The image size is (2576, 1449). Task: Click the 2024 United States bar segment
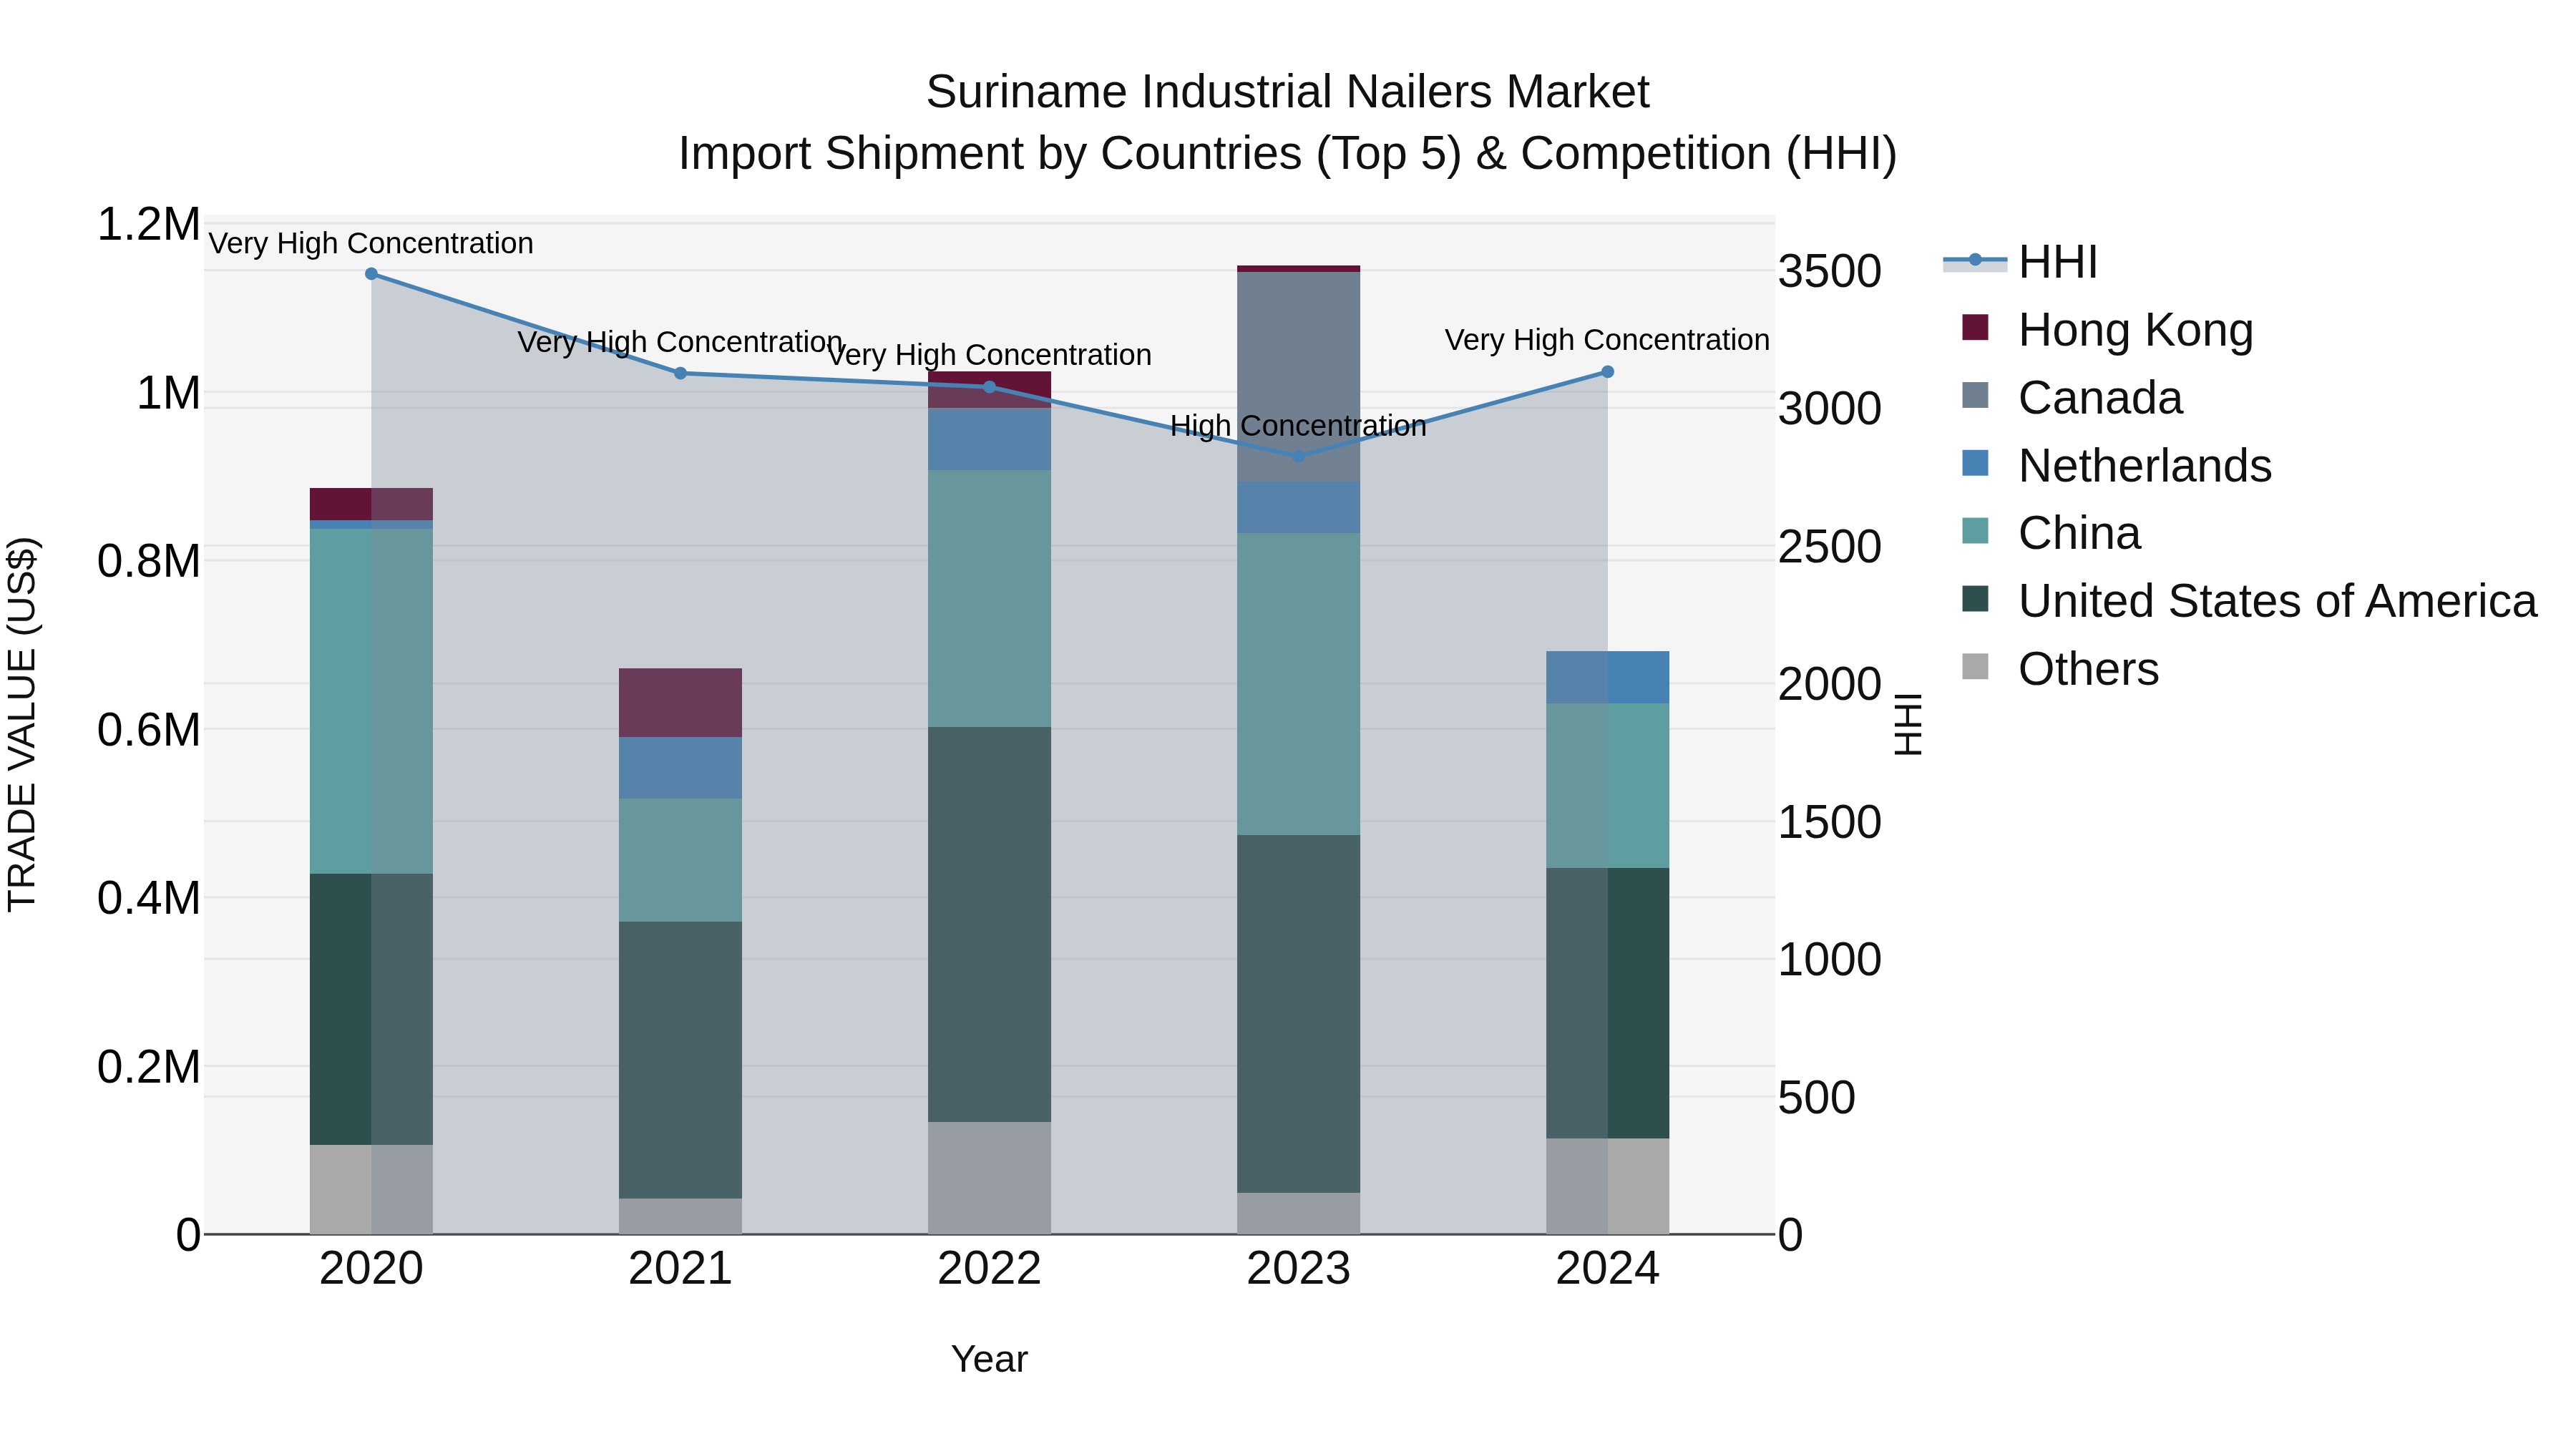click(1607, 1003)
